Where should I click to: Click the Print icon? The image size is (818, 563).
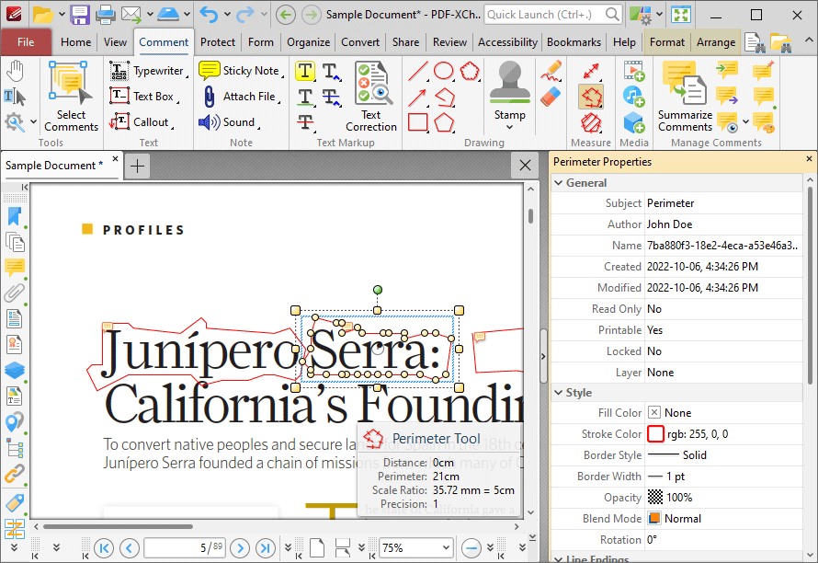(x=106, y=14)
